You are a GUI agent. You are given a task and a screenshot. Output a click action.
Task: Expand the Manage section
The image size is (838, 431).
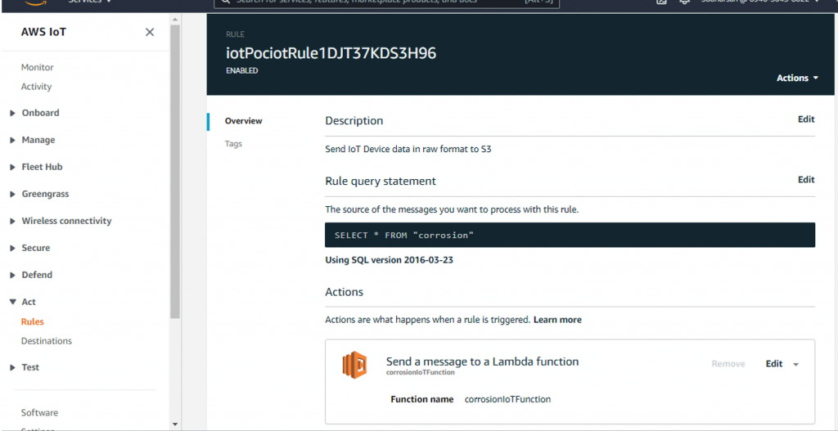pos(33,140)
